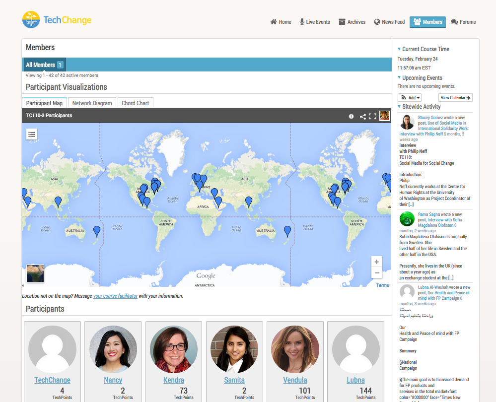Click Nancy's profile photo
Screen dimensions: 496x402
113,349
